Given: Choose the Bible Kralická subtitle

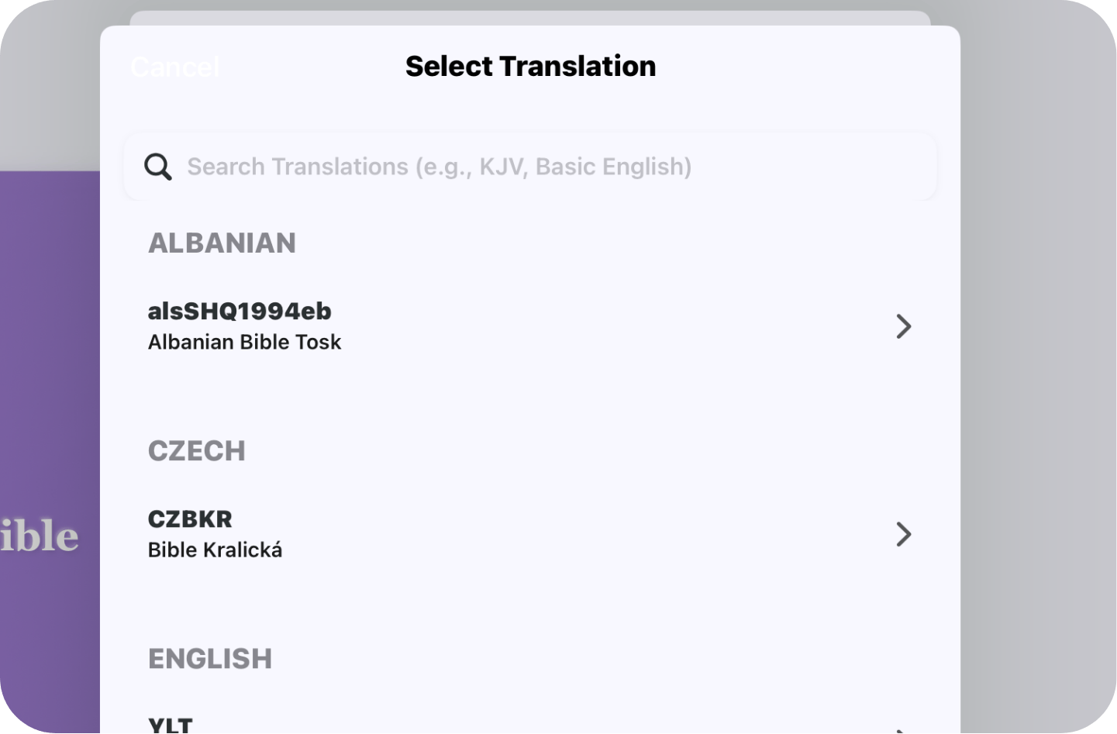Looking at the screenshot, I should pos(215,550).
